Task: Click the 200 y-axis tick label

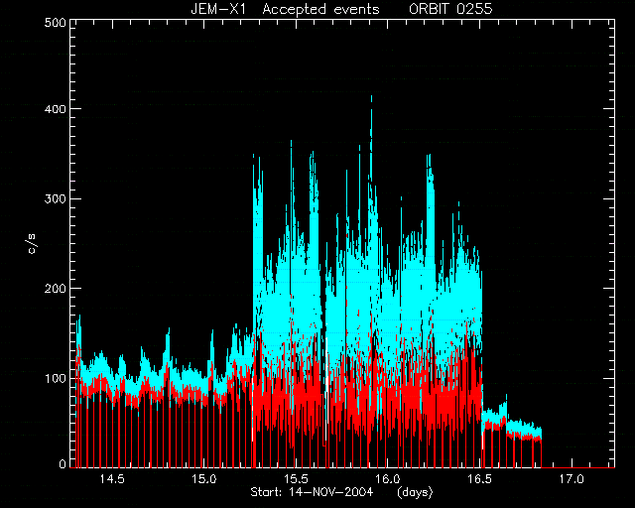Action: click(x=56, y=289)
